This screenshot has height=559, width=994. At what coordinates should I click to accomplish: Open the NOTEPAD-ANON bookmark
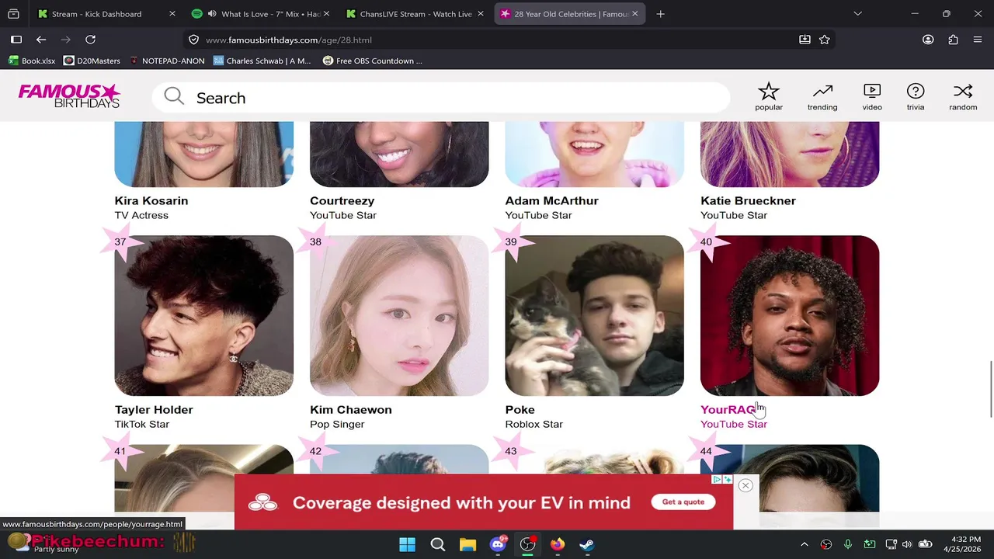(x=167, y=61)
